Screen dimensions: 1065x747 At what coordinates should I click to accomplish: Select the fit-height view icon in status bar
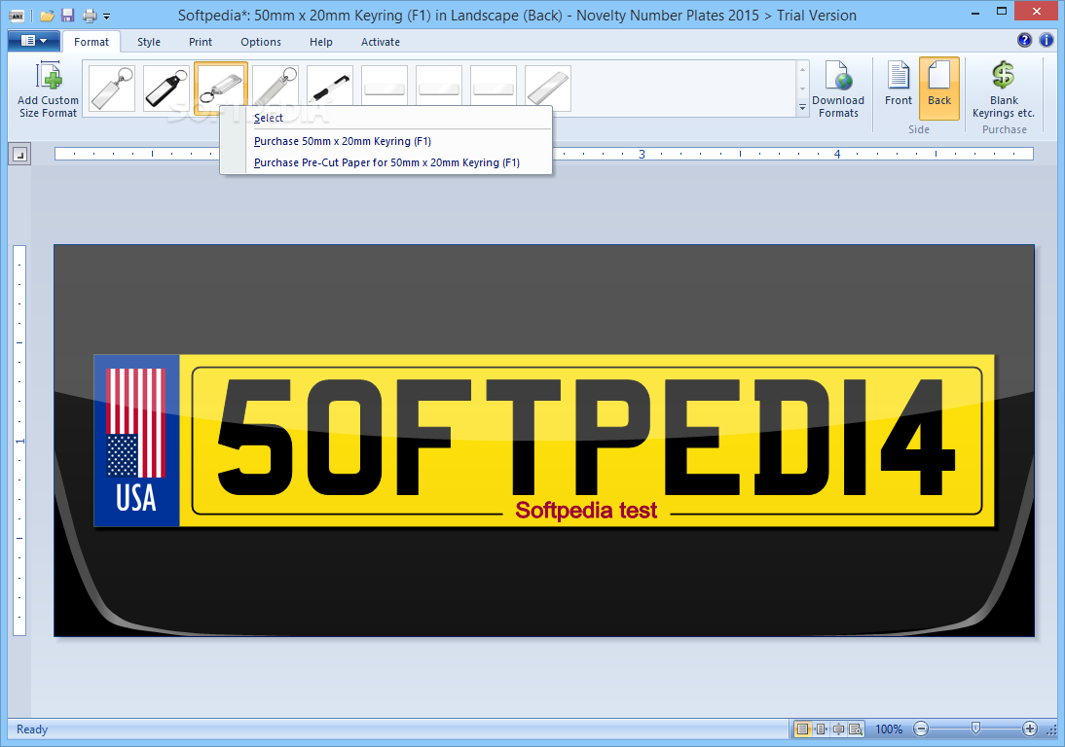point(839,729)
